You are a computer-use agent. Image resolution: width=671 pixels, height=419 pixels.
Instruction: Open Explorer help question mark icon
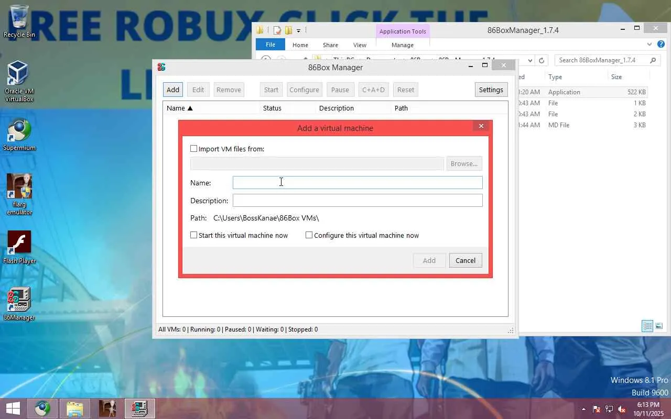[661, 45]
